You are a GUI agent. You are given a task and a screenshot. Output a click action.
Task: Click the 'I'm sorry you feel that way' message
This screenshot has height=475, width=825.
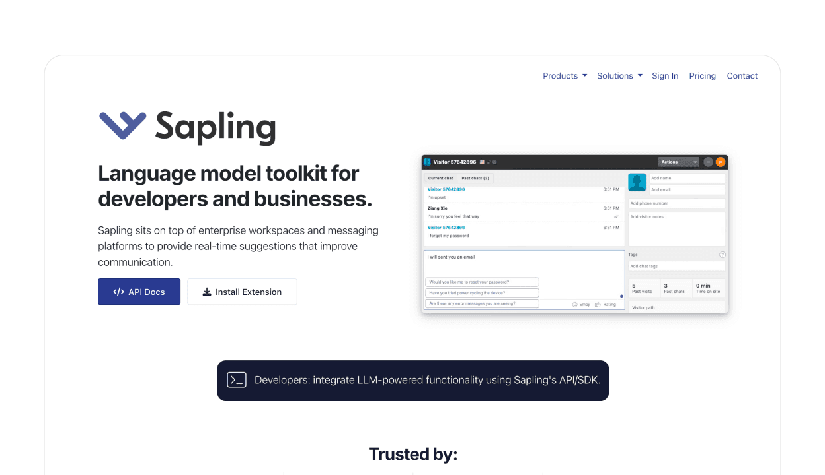453,216
